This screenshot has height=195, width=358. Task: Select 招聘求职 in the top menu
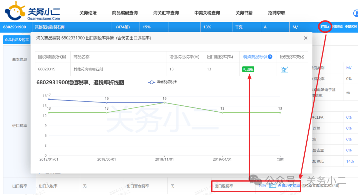pos(276,13)
